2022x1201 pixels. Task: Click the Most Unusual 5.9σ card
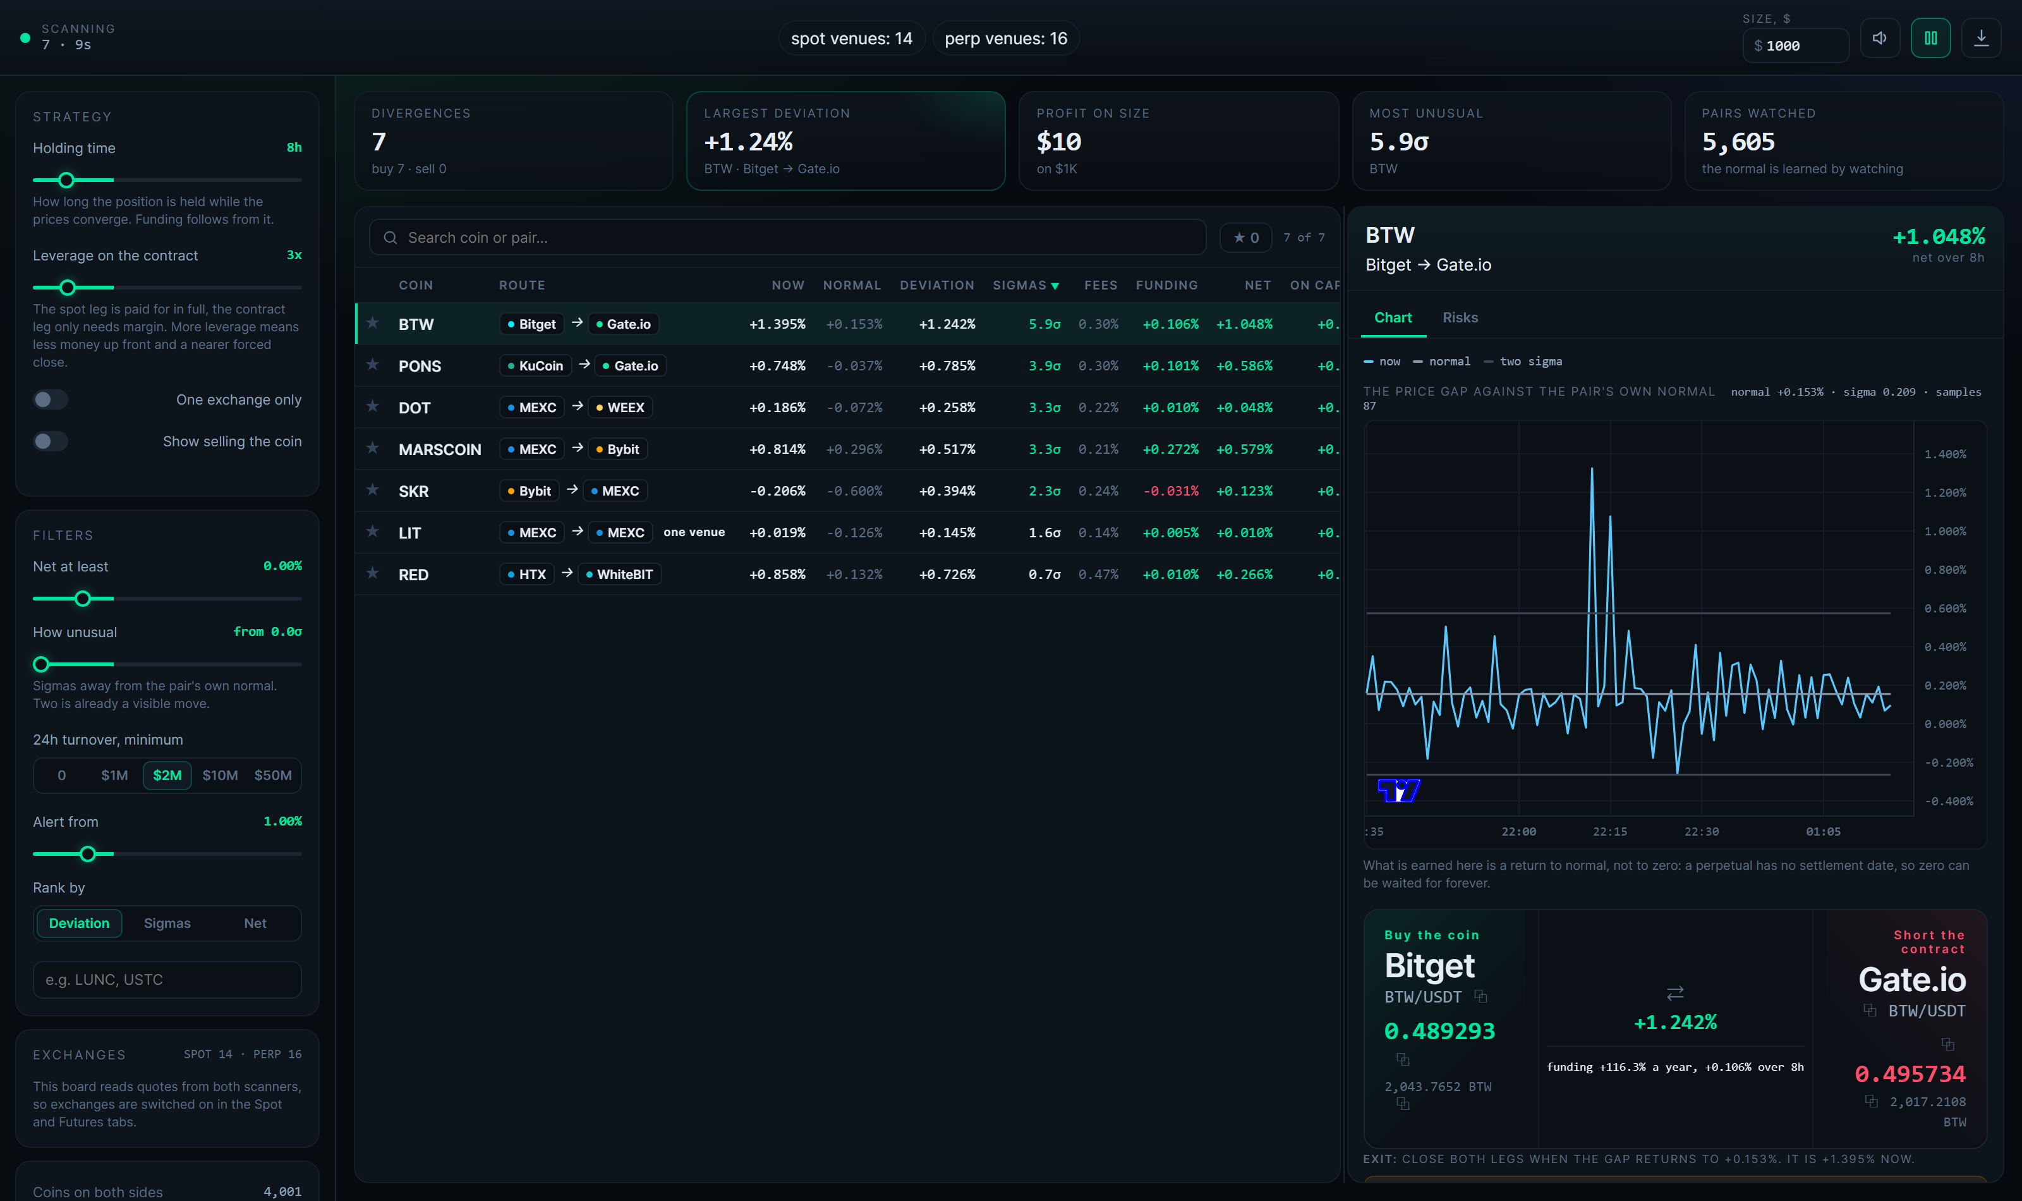coord(1511,141)
